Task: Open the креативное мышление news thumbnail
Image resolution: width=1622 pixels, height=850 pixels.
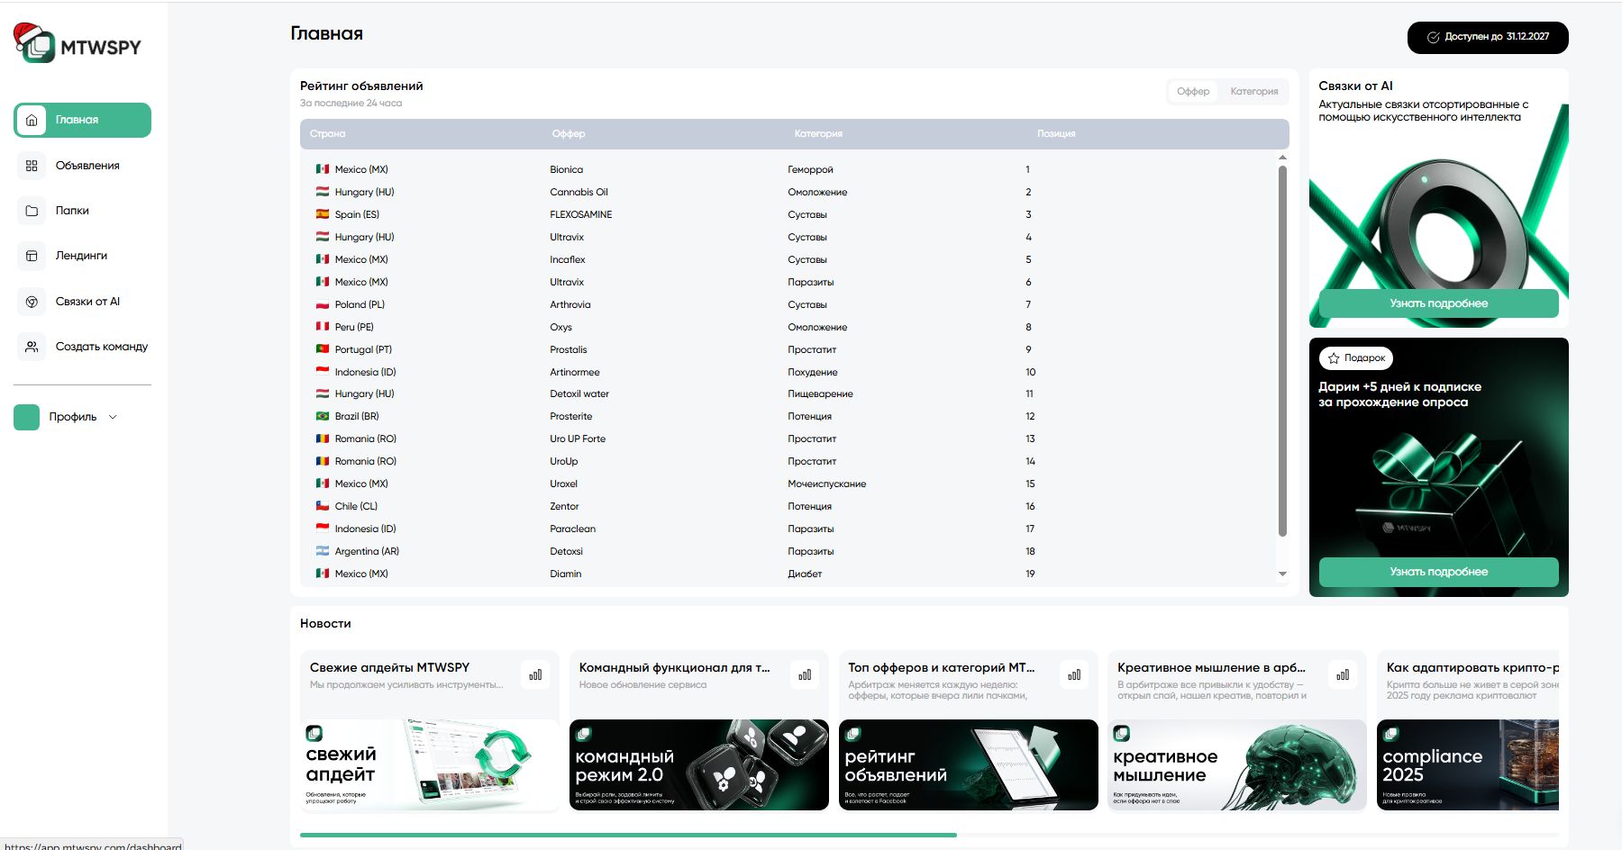Action: pyautogui.click(x=1236, y=764)
